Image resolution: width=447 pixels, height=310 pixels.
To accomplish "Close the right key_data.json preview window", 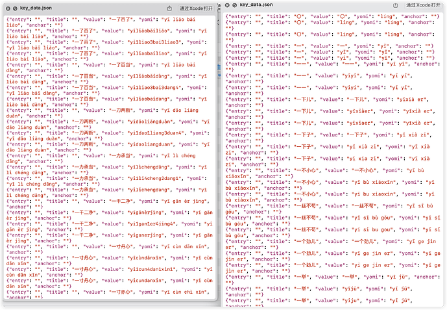I will (x=226, y=5).
